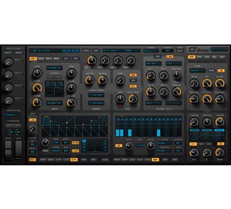Select the X2 step shape button
The height and width of the screenshot is (209, 231).
point(84,144)
